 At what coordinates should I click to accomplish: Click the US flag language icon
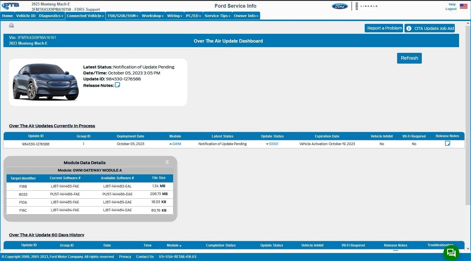[464, 6]
